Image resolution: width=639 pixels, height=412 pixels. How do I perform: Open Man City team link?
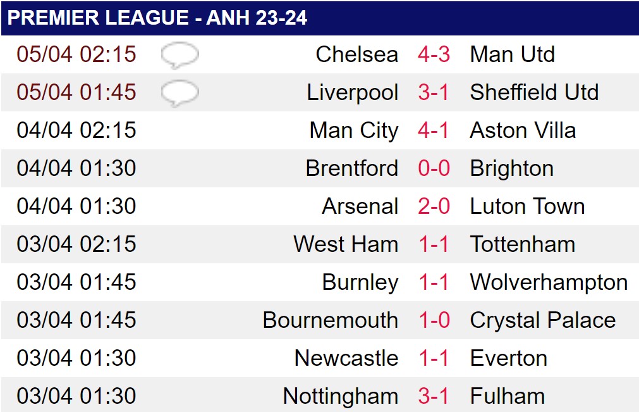[354, 131]
